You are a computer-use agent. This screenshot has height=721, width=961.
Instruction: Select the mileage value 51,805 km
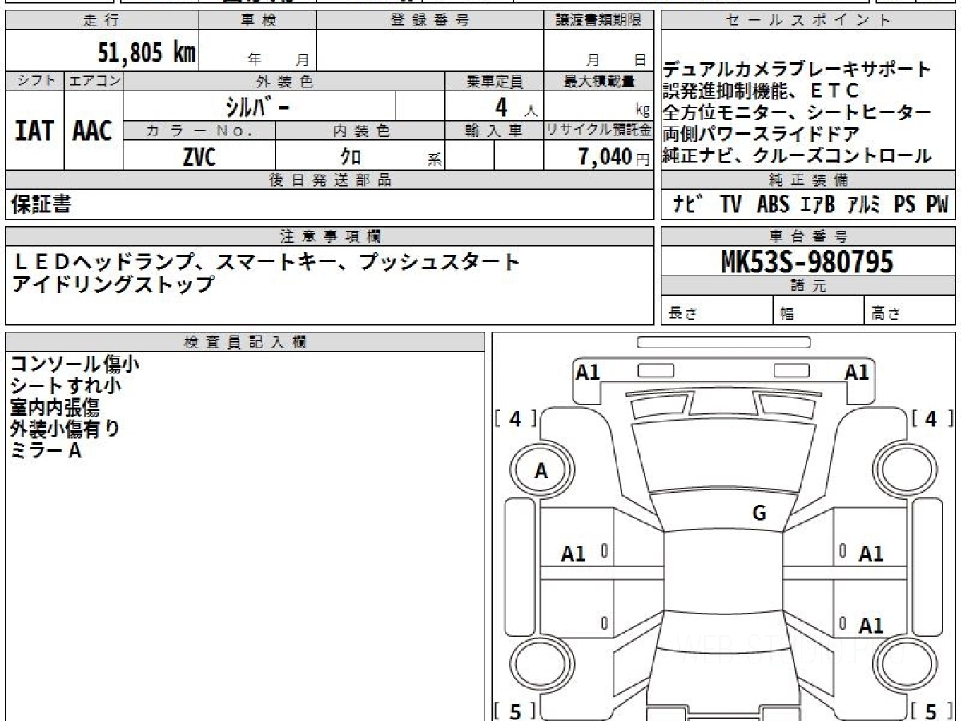[x=147, y=54]
